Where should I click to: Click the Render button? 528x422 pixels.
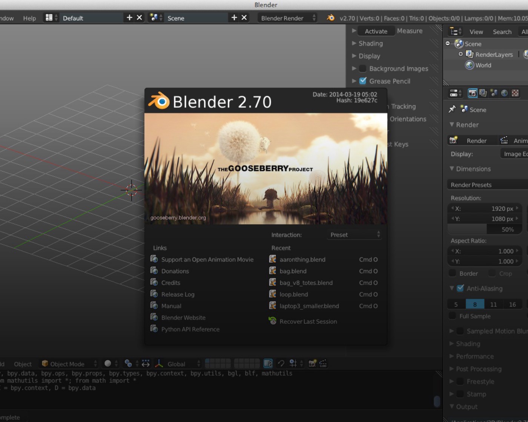click(472, 141)
